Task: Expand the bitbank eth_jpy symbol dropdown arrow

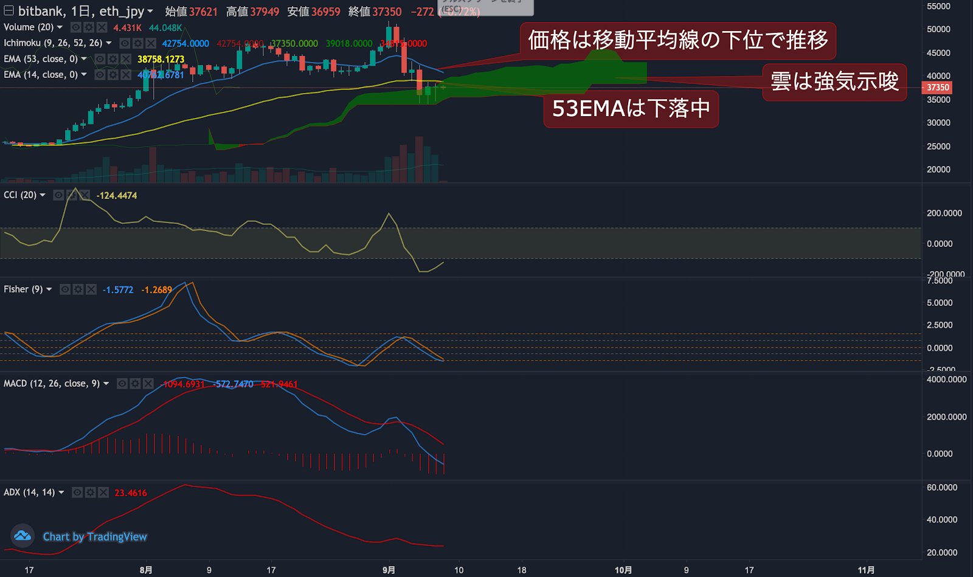Action: [150, 12]
